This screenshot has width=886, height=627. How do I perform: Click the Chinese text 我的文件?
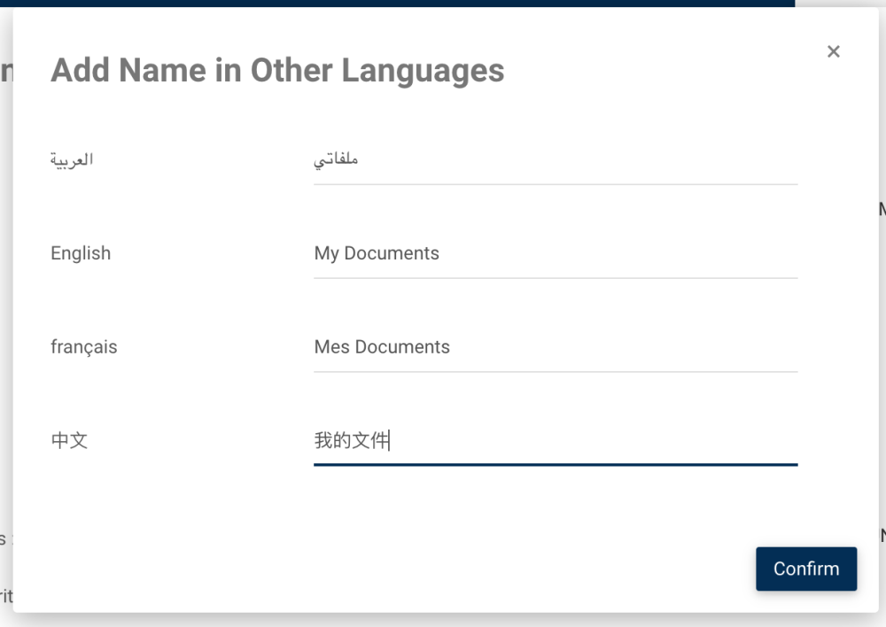coord(352,440)
